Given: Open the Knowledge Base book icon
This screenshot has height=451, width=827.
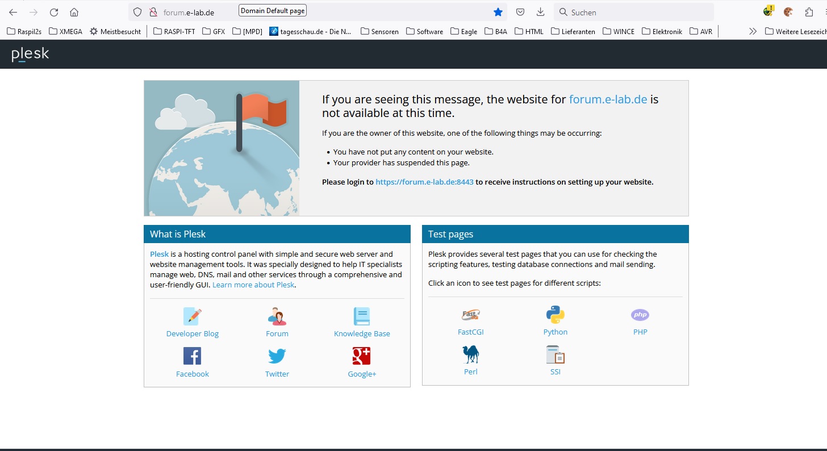Looking at the screenshot, I should click(x=362, y=316).
